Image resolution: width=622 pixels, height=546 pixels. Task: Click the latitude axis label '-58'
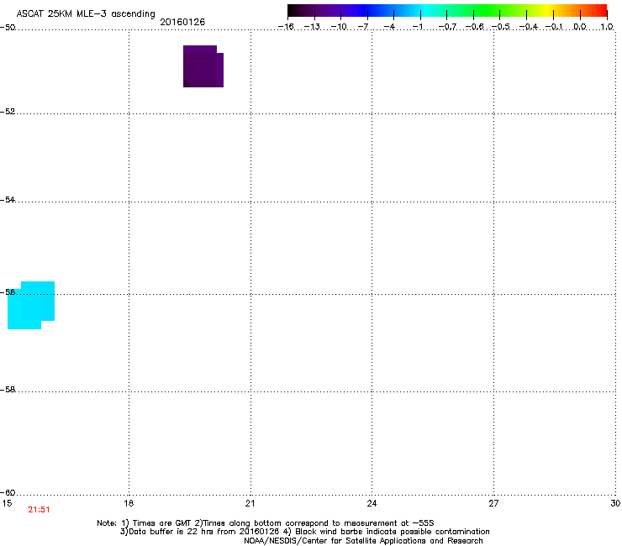pos(8,390)
